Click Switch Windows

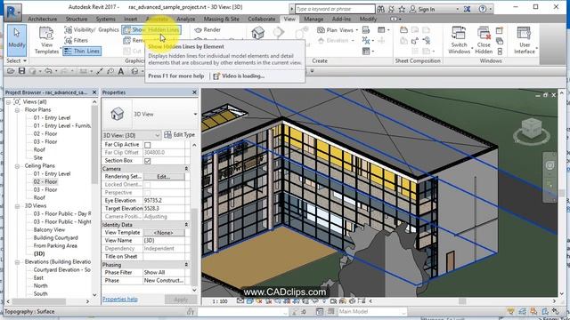pyautogui.click(x=459, y=40)
